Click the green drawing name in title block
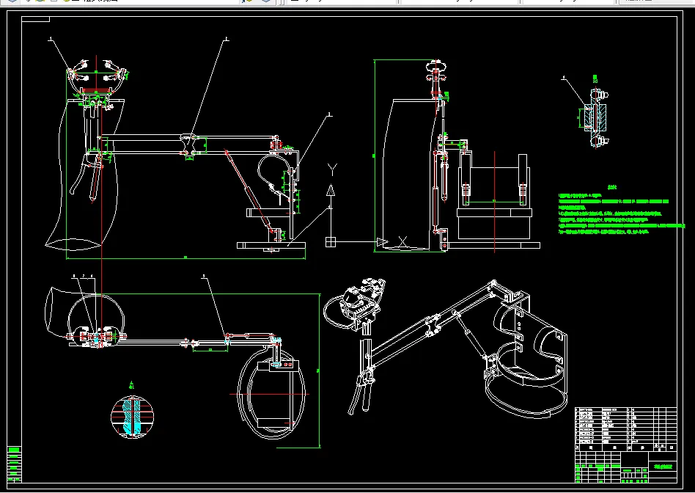The width and height of the screenshot is (695, 493). tap(663, 467)
